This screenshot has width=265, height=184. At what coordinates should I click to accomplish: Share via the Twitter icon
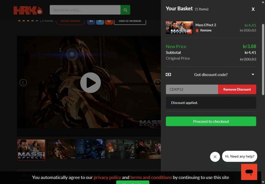pyautogui.click(x=100, y=21)
